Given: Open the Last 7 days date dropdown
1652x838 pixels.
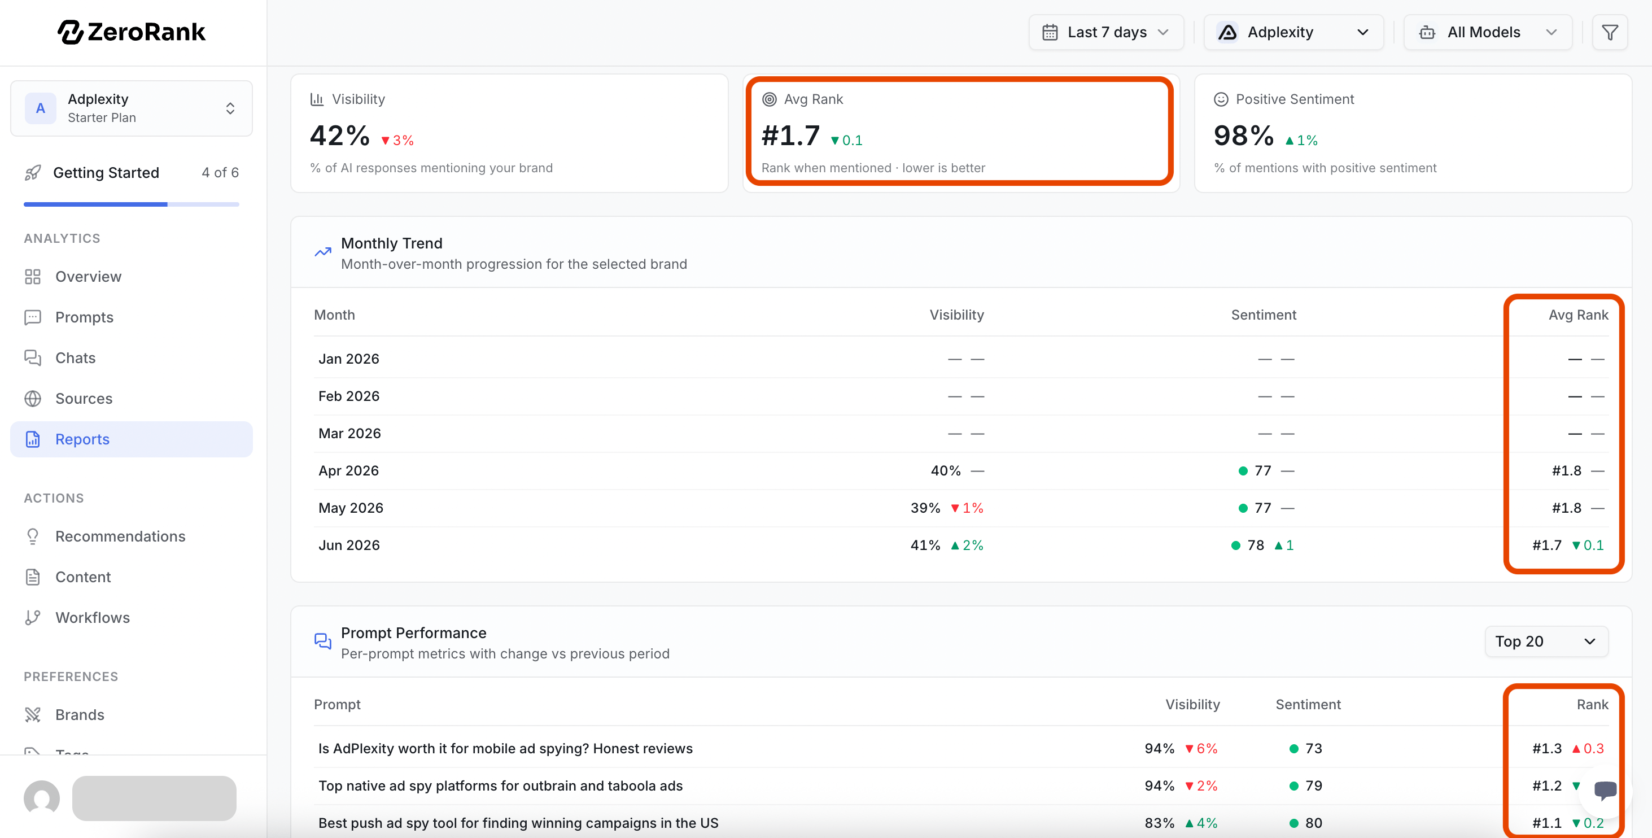Looking at the screenshot, I should click(1106, 32).
